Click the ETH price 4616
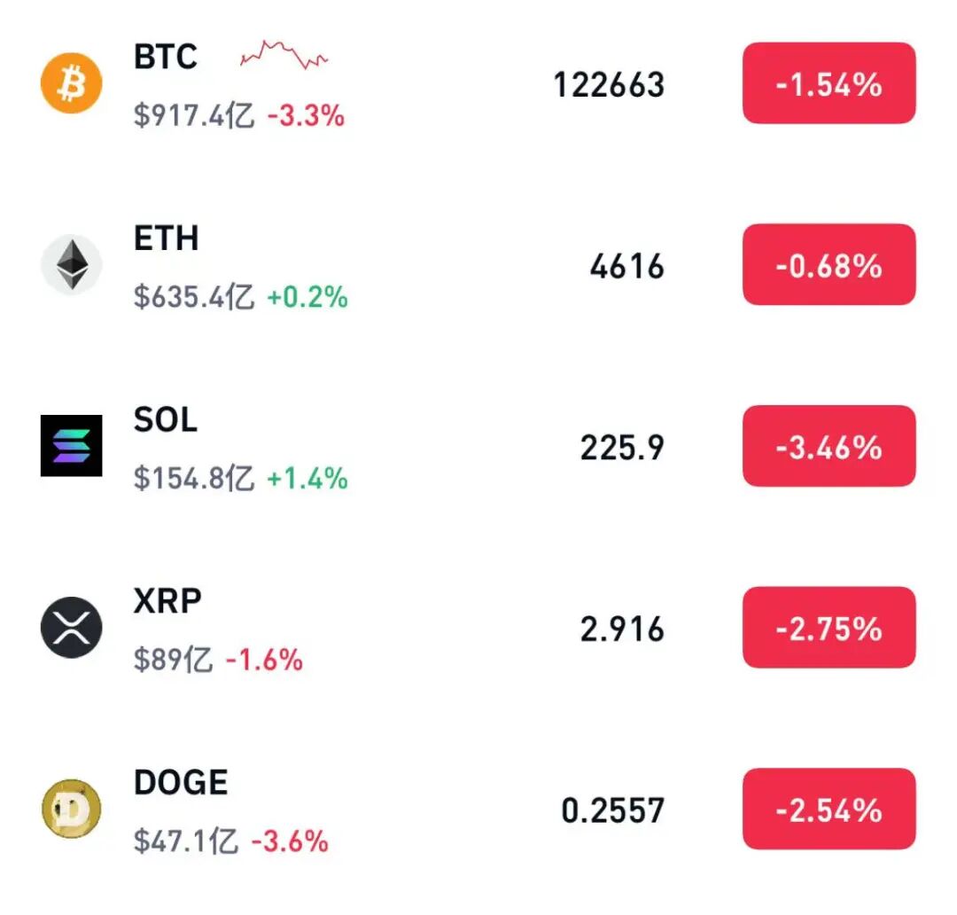This screenshot has width=957, height=915. pyautogui.click(x=626, y=266)
